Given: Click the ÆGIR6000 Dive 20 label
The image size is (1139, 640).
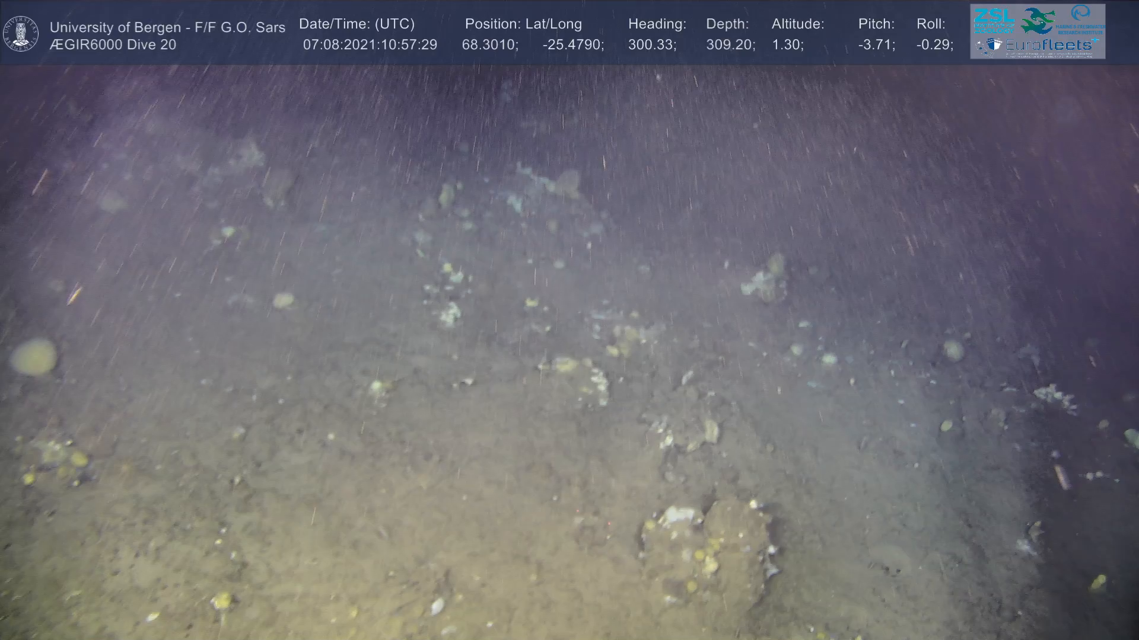Looking at the screenshot, I should (113, 45).
